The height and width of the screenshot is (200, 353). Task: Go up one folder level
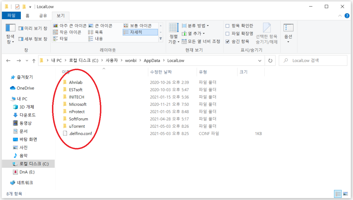(x=34, y=61)
